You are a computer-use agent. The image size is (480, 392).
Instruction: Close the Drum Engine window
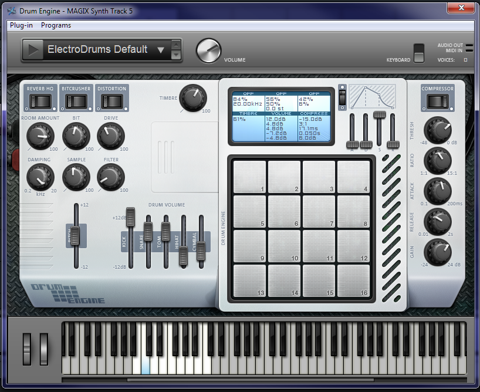tap(461, 8)
